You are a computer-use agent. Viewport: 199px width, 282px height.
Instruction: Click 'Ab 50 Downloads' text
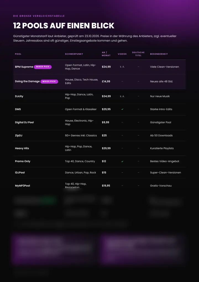click(161, 135)
